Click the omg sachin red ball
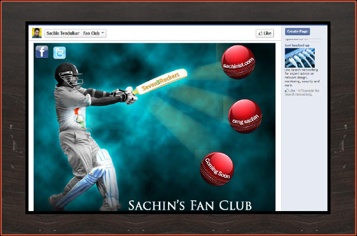 tap(245, 116)
